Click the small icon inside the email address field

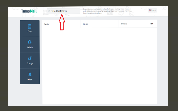click(49, 11)
